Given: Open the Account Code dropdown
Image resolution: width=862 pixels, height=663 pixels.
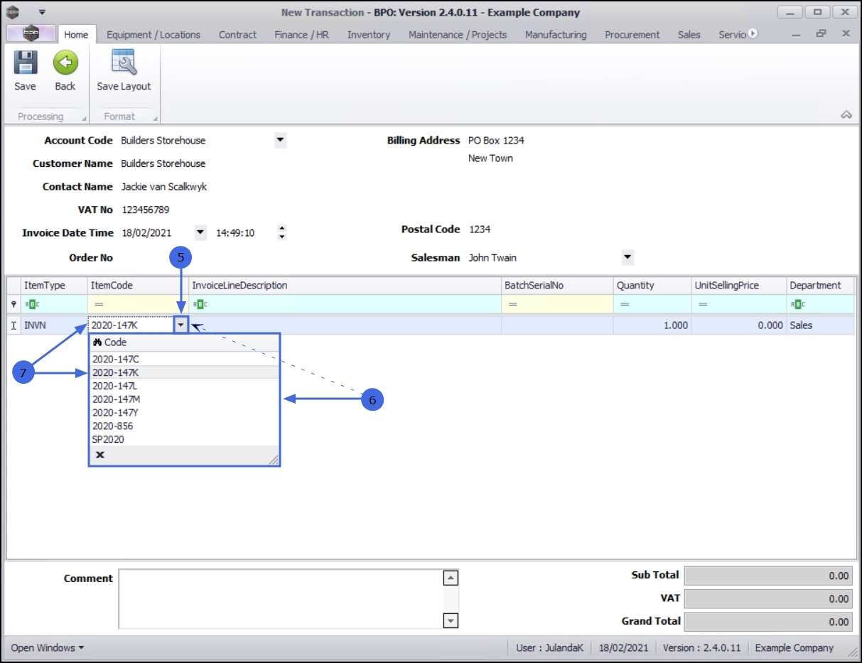Looking at the screenshot, I should point(280,140).
